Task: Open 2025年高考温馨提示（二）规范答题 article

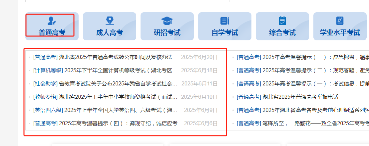Action: [316, 71]
